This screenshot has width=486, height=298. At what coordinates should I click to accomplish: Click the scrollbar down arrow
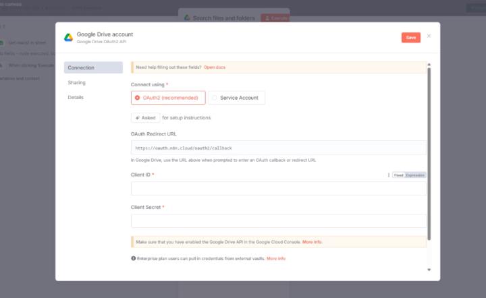point(429,270)
